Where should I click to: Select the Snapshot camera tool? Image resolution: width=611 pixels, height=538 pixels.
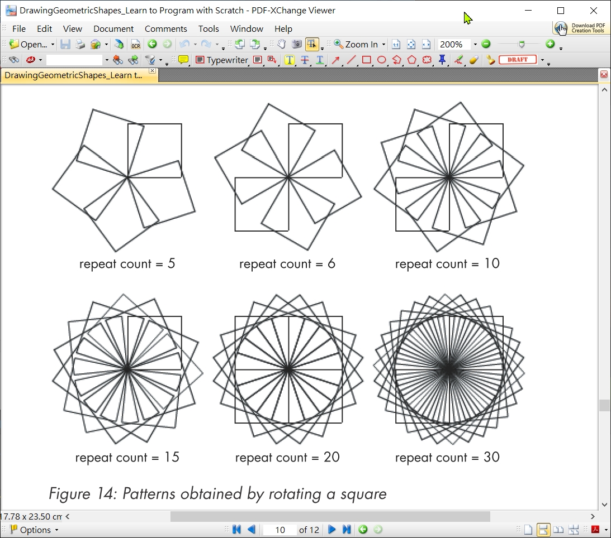(x=296, y=45)
